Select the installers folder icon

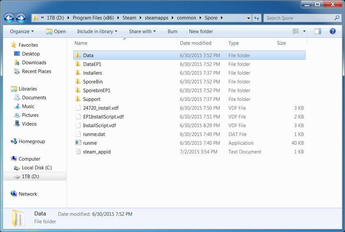point(78,73)
